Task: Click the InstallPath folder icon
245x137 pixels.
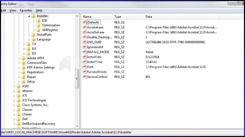Action: pos(33,35)
